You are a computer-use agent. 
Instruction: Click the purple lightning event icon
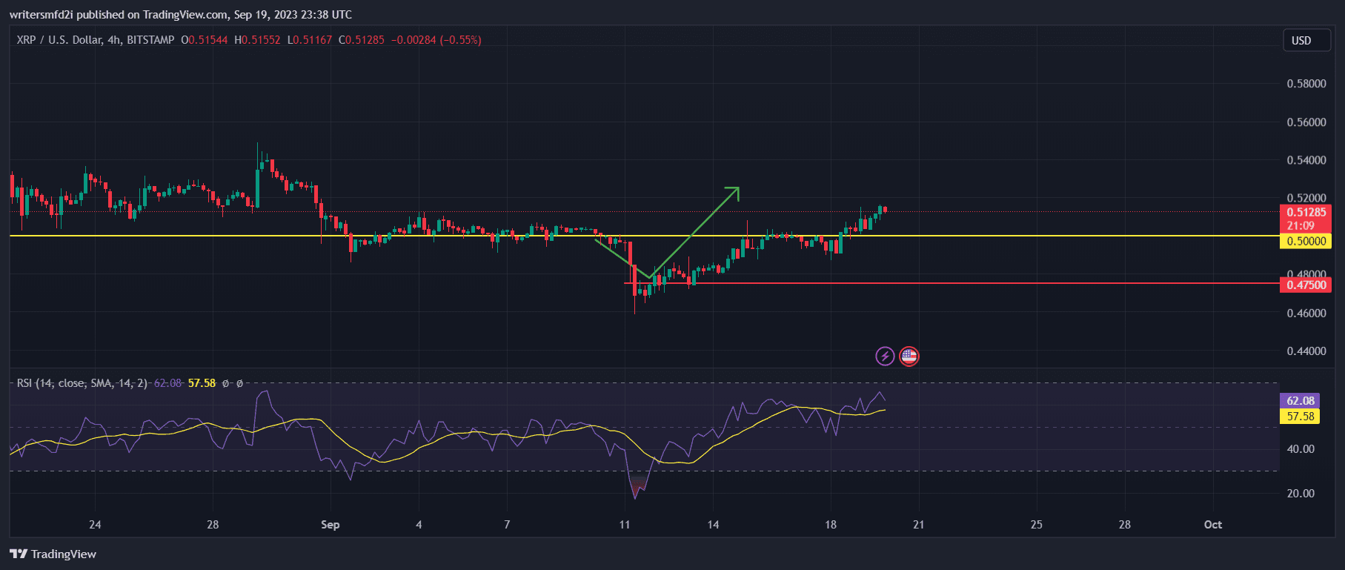[x=885, y=357]
